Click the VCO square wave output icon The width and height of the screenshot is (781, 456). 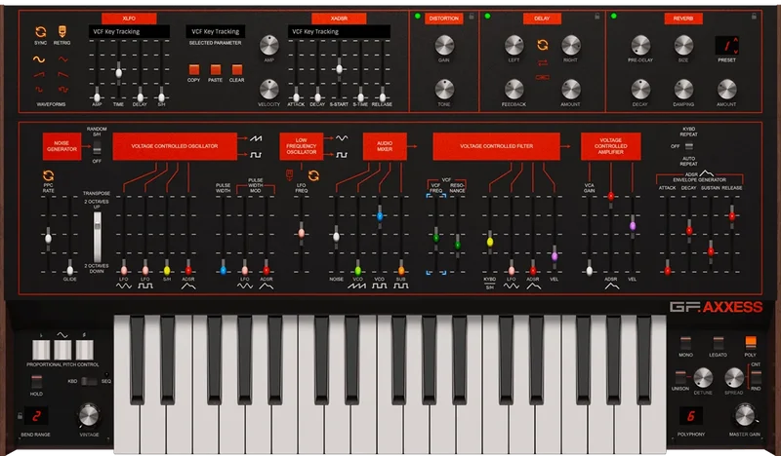pyautogui.click(x=256, y=155)
